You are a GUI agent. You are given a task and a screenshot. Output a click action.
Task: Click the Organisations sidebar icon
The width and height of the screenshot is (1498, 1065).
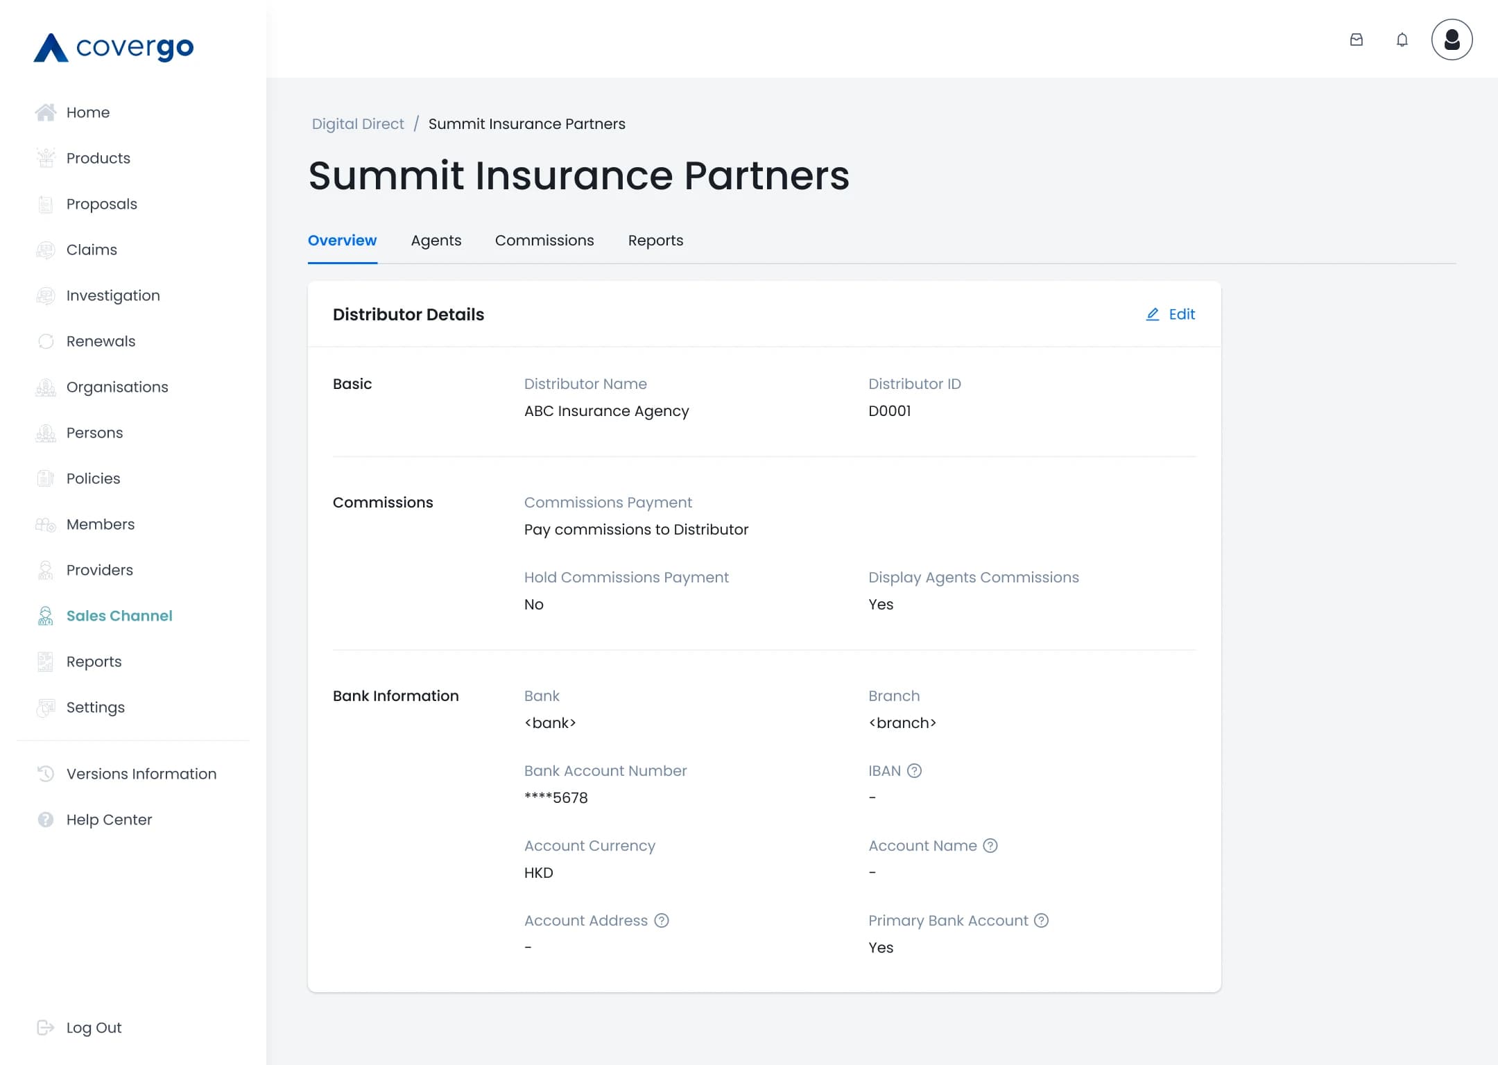coord(46,387)
